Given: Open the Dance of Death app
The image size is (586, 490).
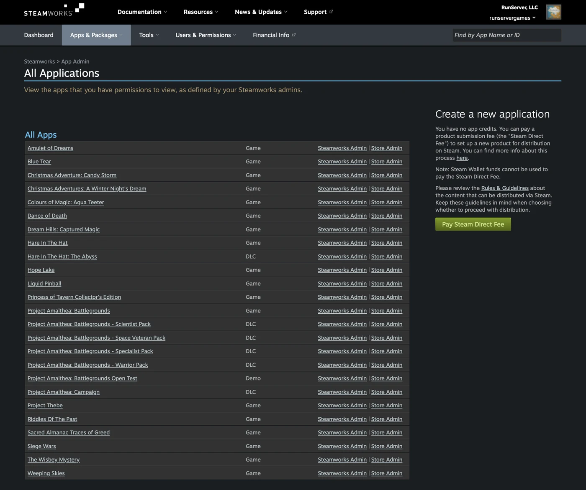Looking at the screenshot, I should [x=47, y=216].
